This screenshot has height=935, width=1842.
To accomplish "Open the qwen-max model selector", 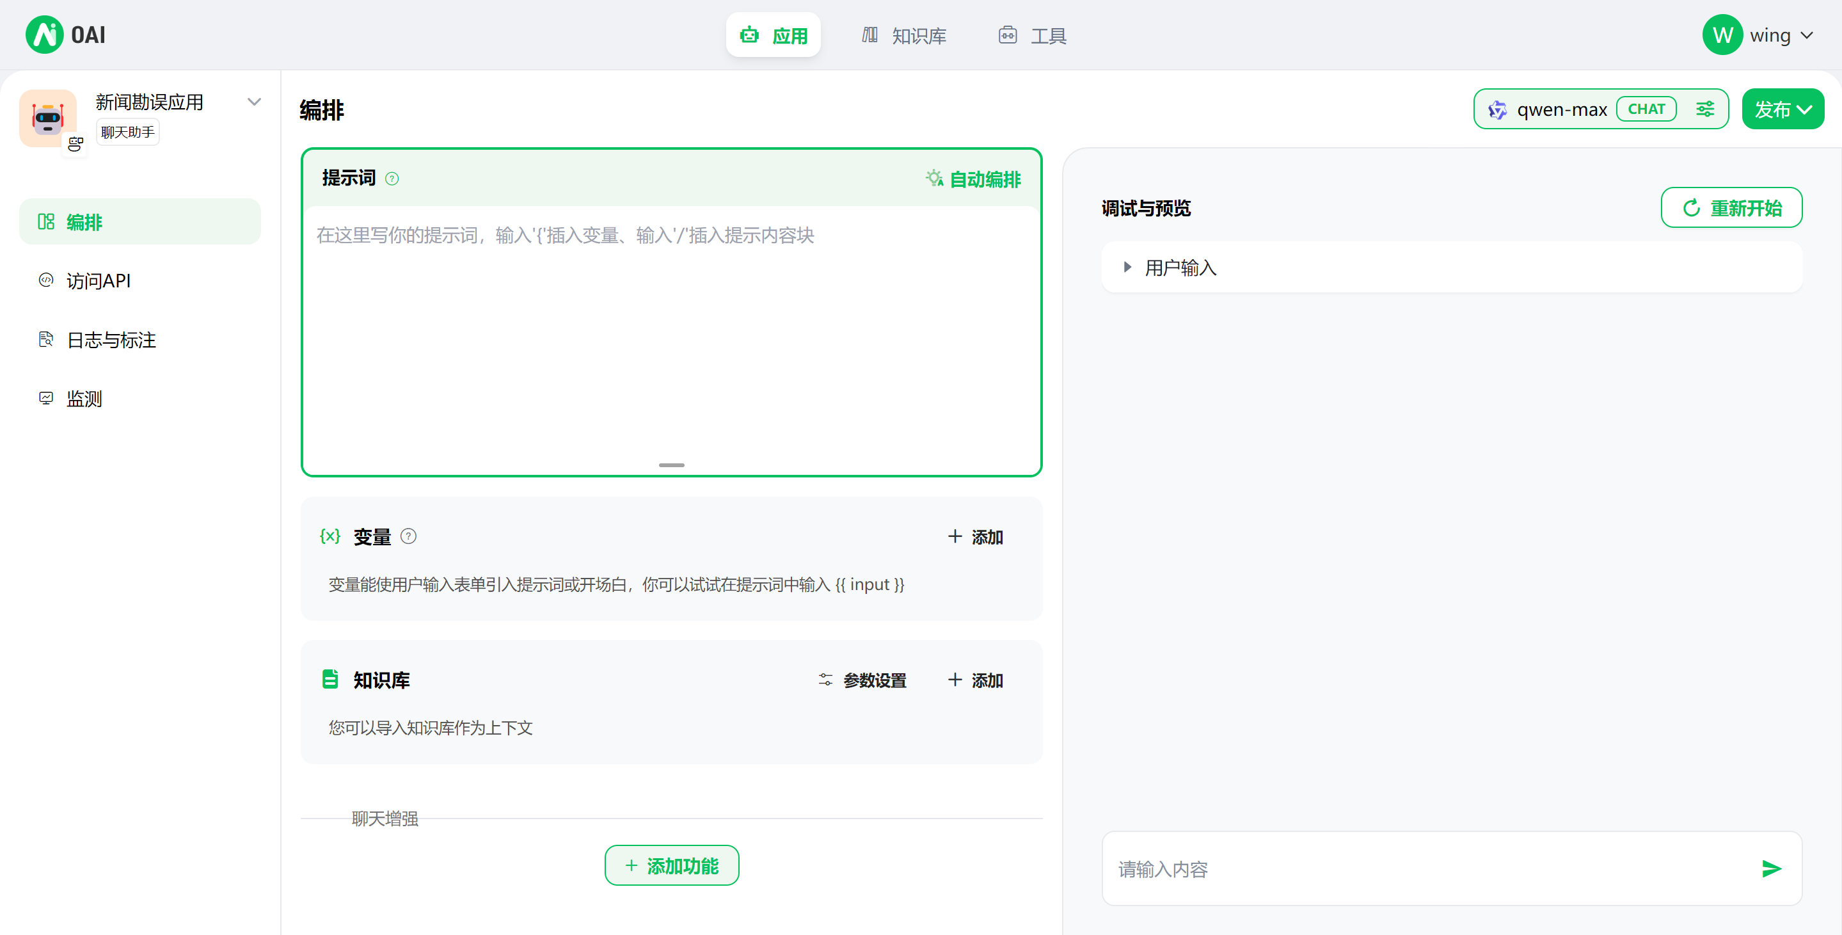I will [x=1600, y=109].
